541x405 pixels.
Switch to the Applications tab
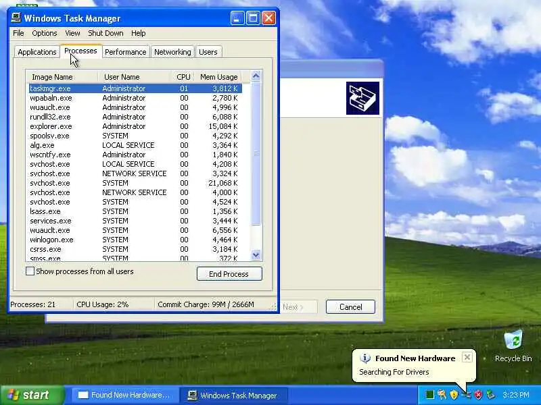(x=37, y=52)
